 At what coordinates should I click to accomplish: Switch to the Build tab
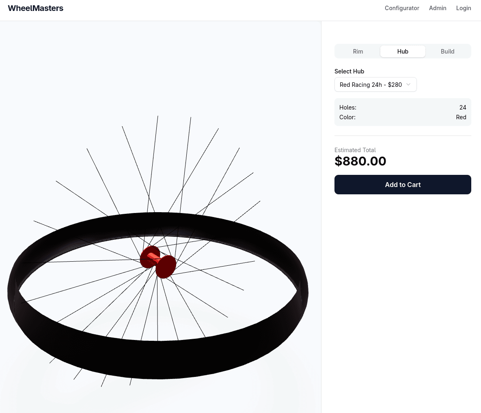(447, 52)
